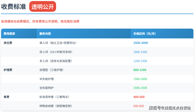Click 标准营养餐（三餐两点） meal option
195x112 pixels.
point(55,97)
